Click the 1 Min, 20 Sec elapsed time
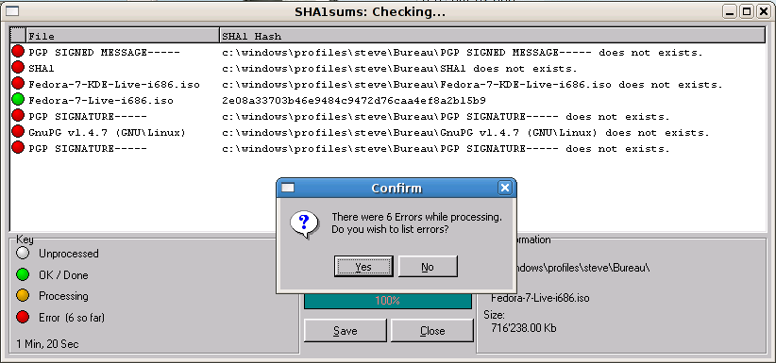This screenshot has width=776, height=363. click(x=47, y=344)
